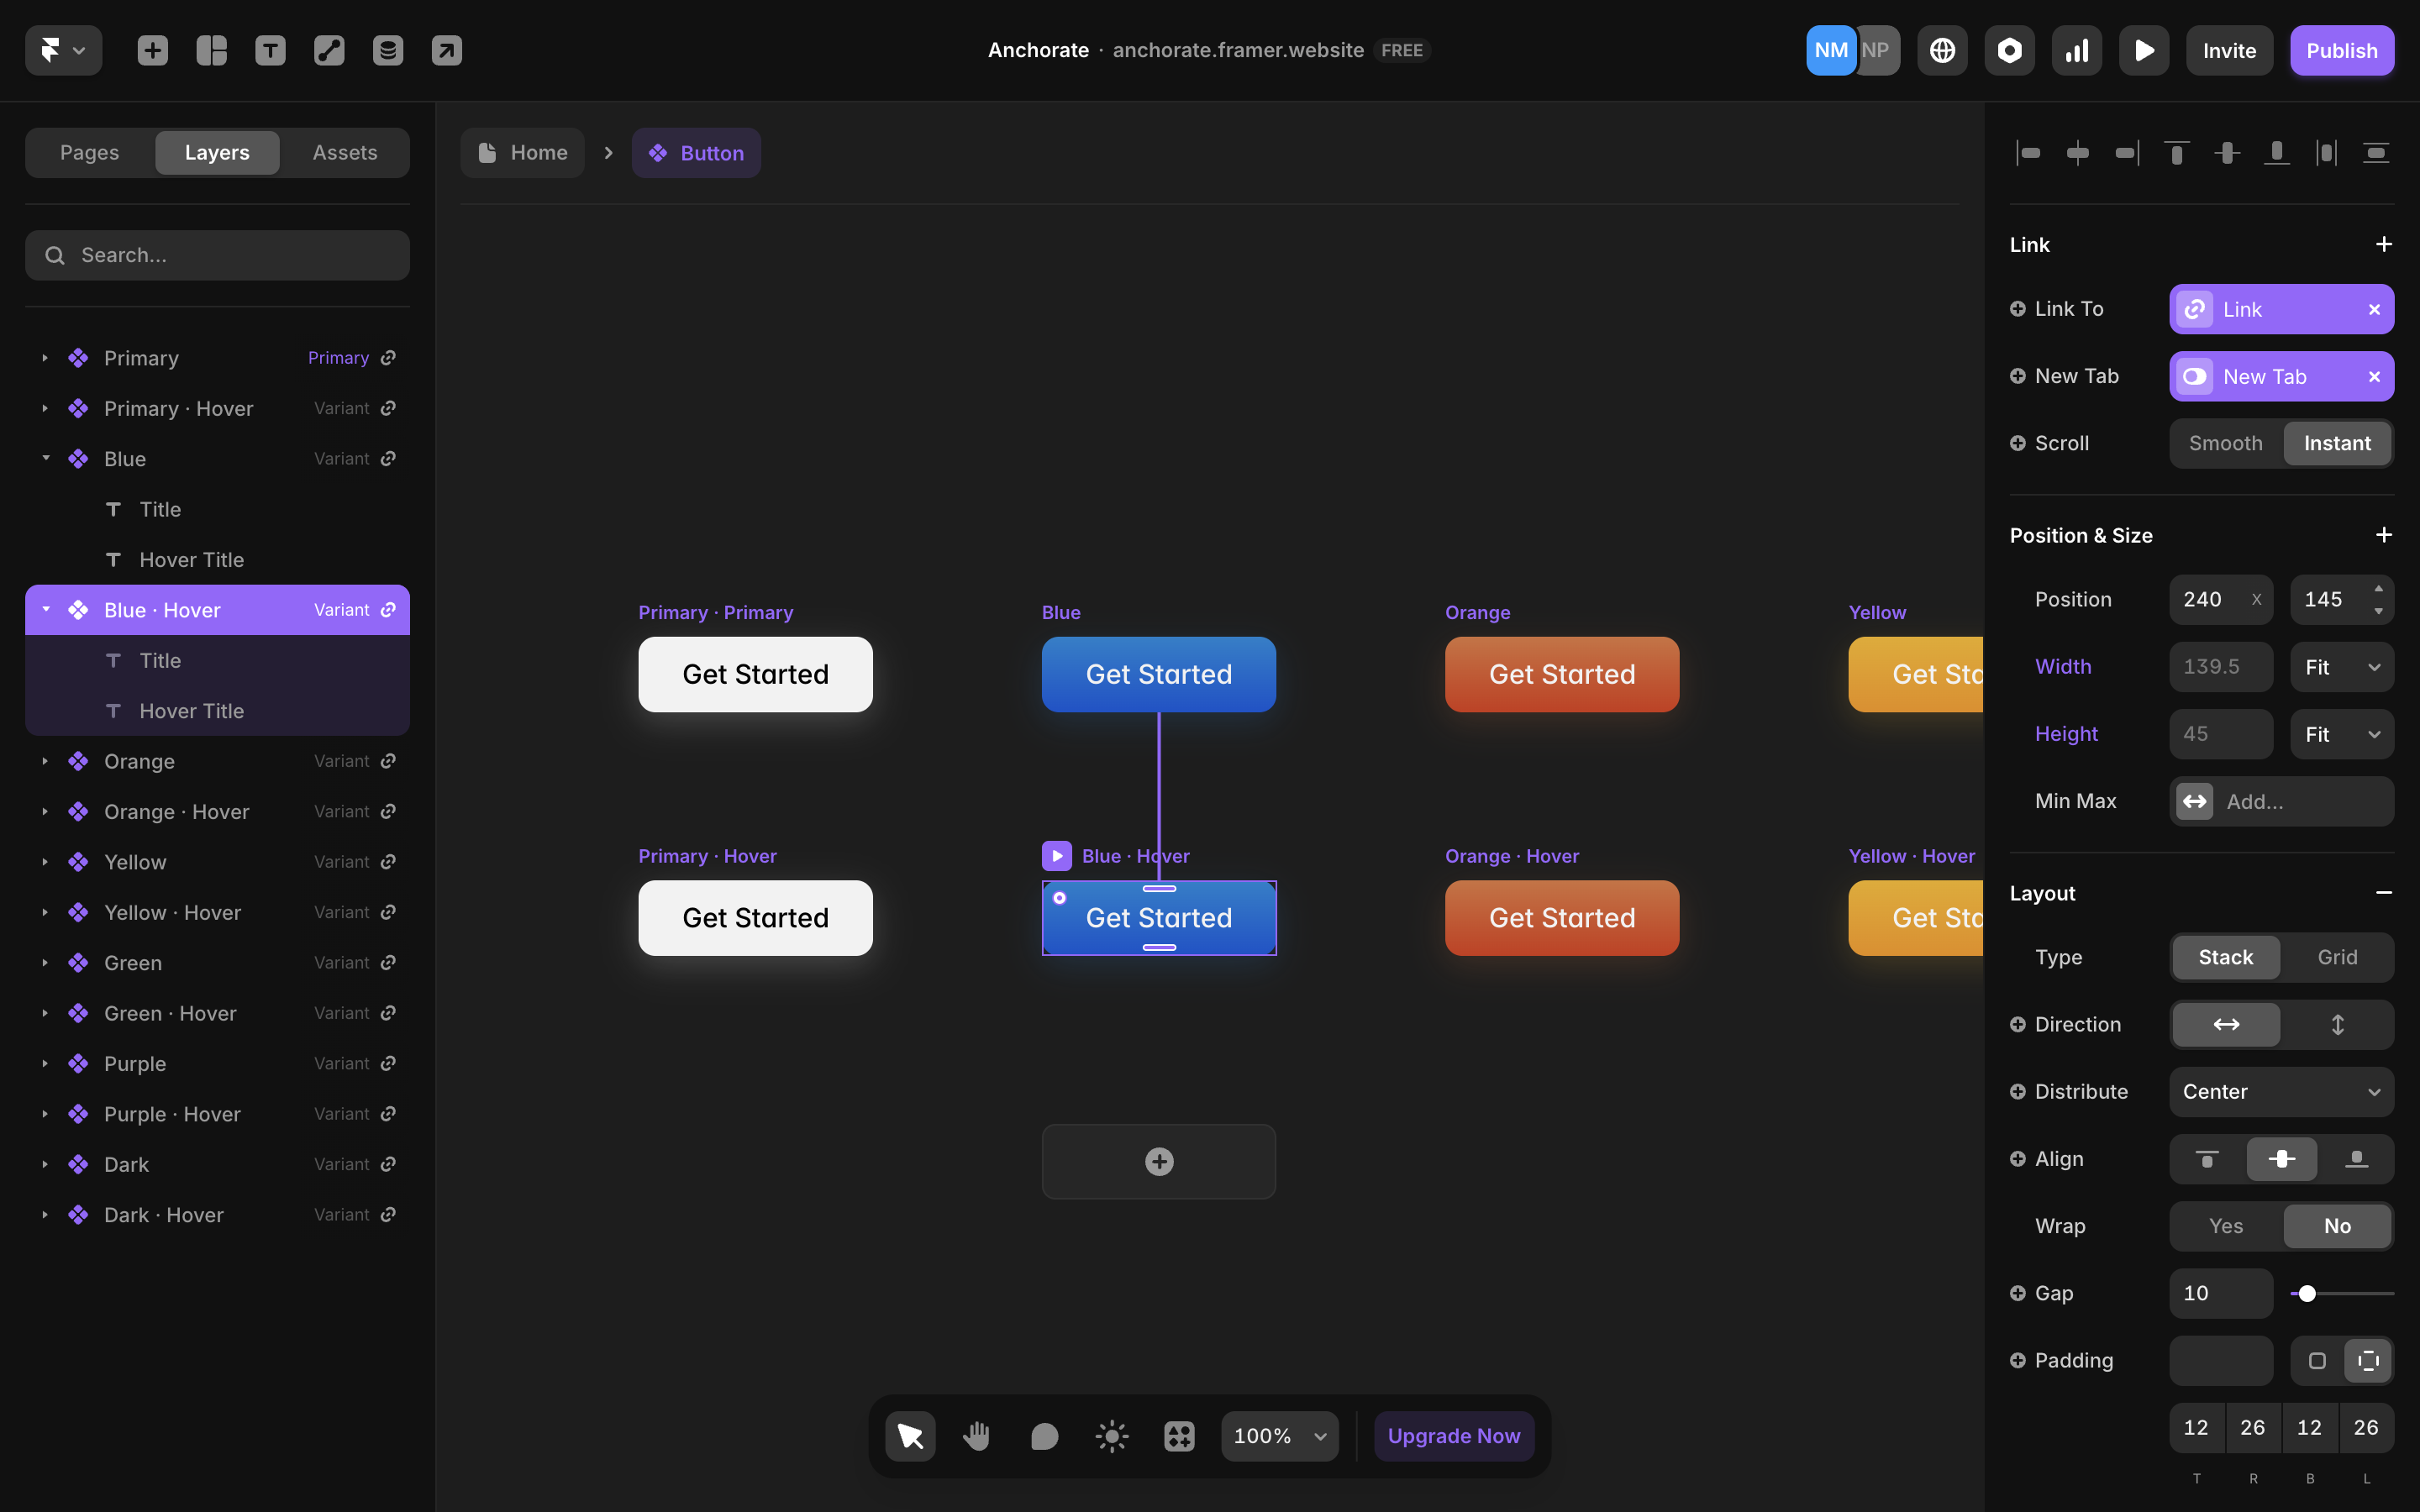
Task: Open the 100% zoom dropdown
Action: point(1279,1436)
